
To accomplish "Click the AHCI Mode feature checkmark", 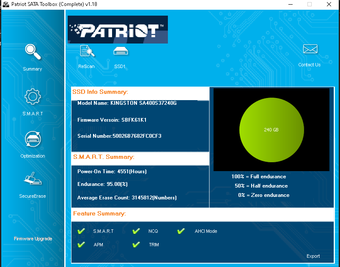I will pyautogui.click(x=181, y=231).
